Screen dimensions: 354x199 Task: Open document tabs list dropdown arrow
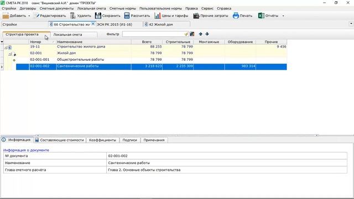point(351,23)
